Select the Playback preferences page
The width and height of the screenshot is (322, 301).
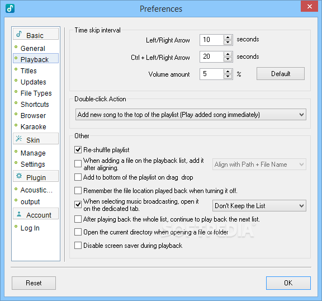point(36,58)
